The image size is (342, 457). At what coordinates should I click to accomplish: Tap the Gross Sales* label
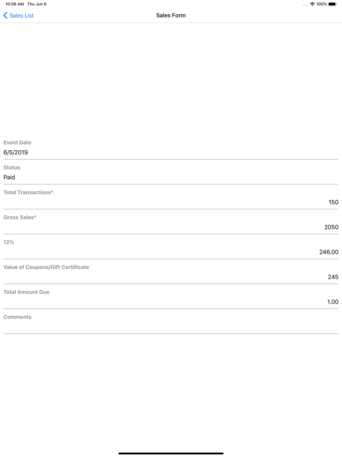pos(20,217)
